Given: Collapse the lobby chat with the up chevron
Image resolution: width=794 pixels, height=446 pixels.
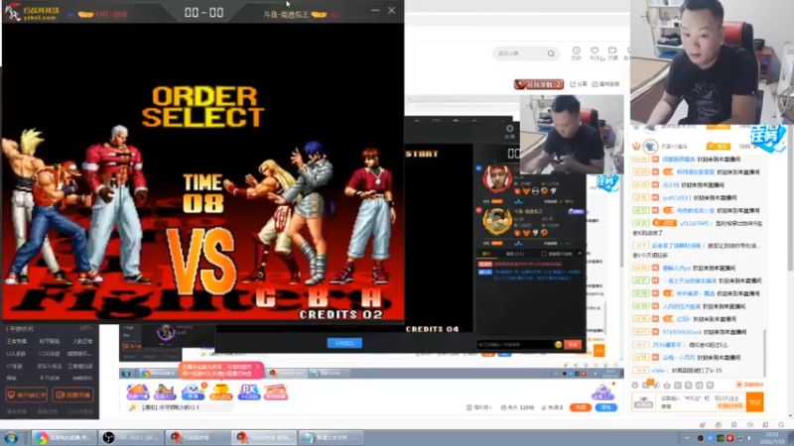Looking at the screenshot, I should [x=580, y=254].
